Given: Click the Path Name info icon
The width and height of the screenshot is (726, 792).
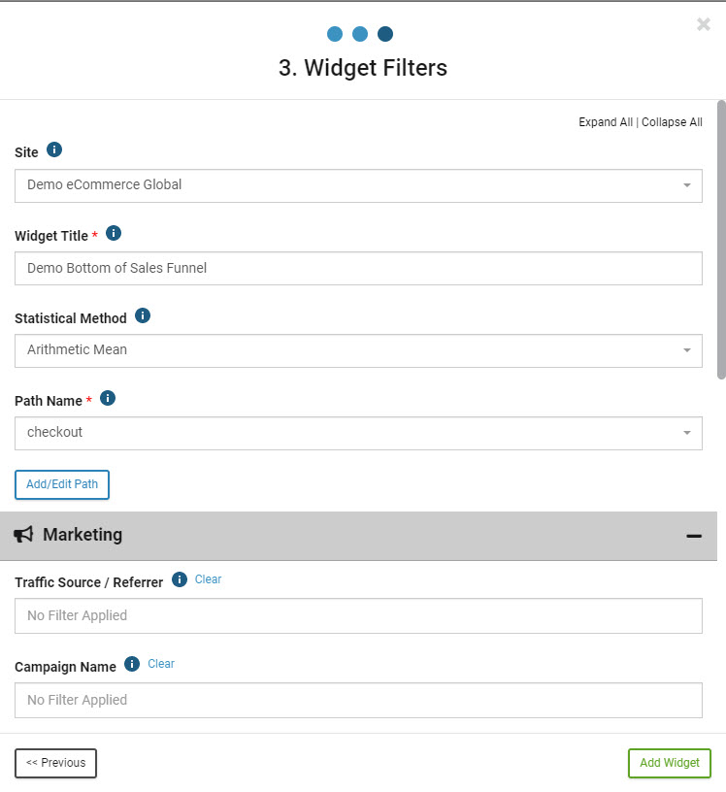Looking at the screenshot, I should tap(108, 398).
